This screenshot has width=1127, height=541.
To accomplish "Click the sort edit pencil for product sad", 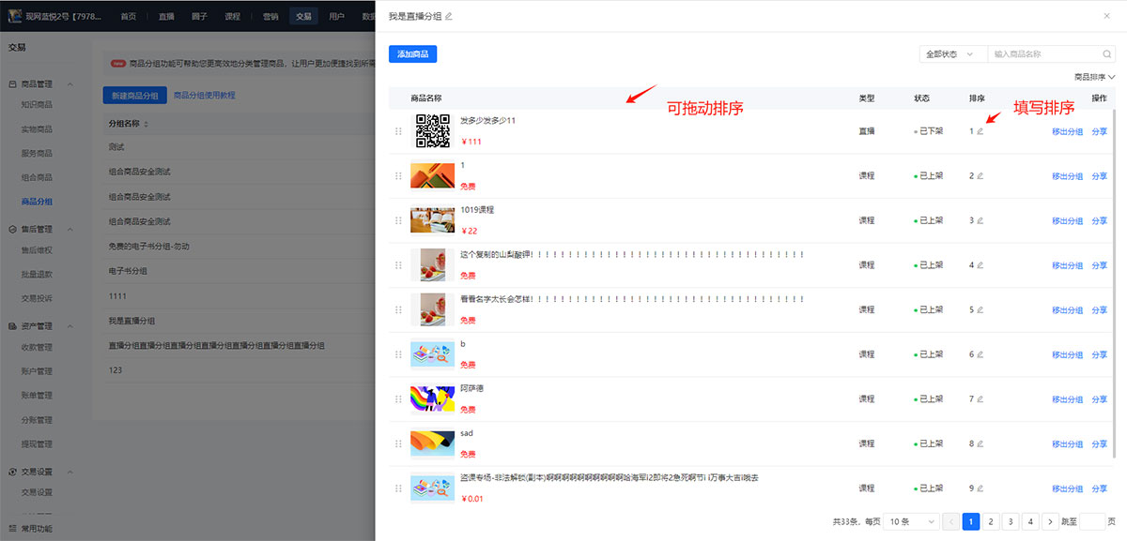I will tap(980, 444).
